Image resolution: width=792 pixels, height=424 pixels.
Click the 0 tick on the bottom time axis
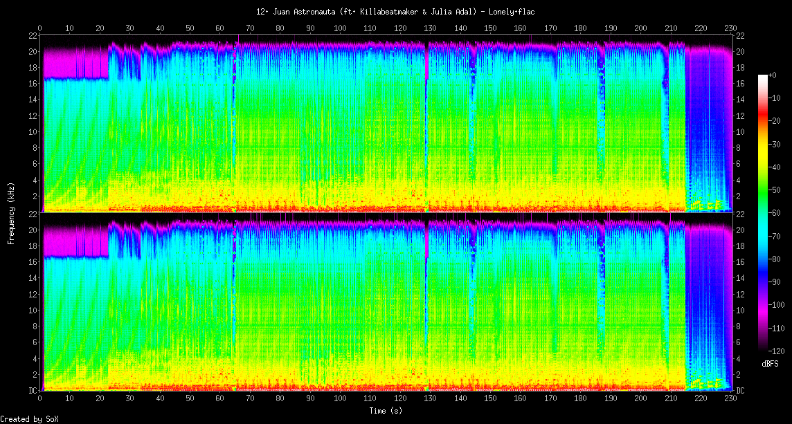point(40,398)
